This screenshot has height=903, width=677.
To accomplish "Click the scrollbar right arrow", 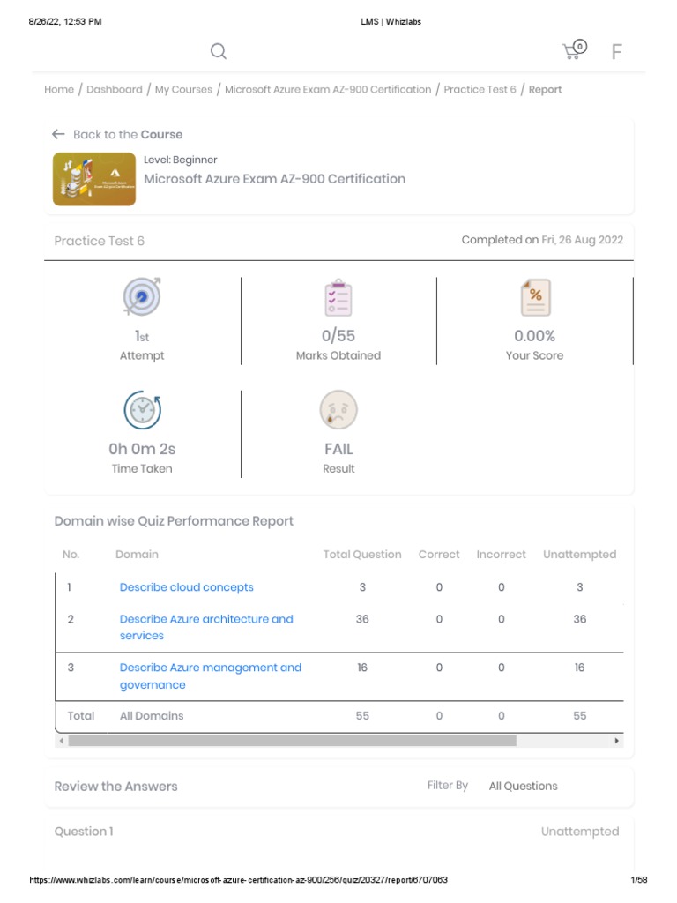I will click(617, 741).
